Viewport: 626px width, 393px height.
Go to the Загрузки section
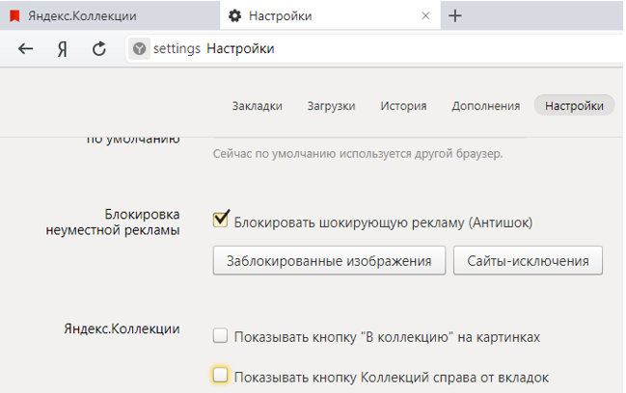click(331, 106)
